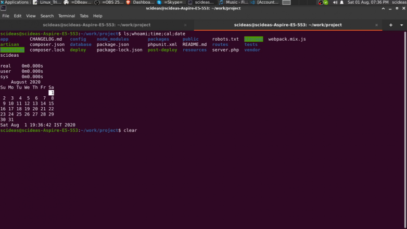
Task: Switch to the OBS 25 taskbar window
Action: click(x=109, y=2)
